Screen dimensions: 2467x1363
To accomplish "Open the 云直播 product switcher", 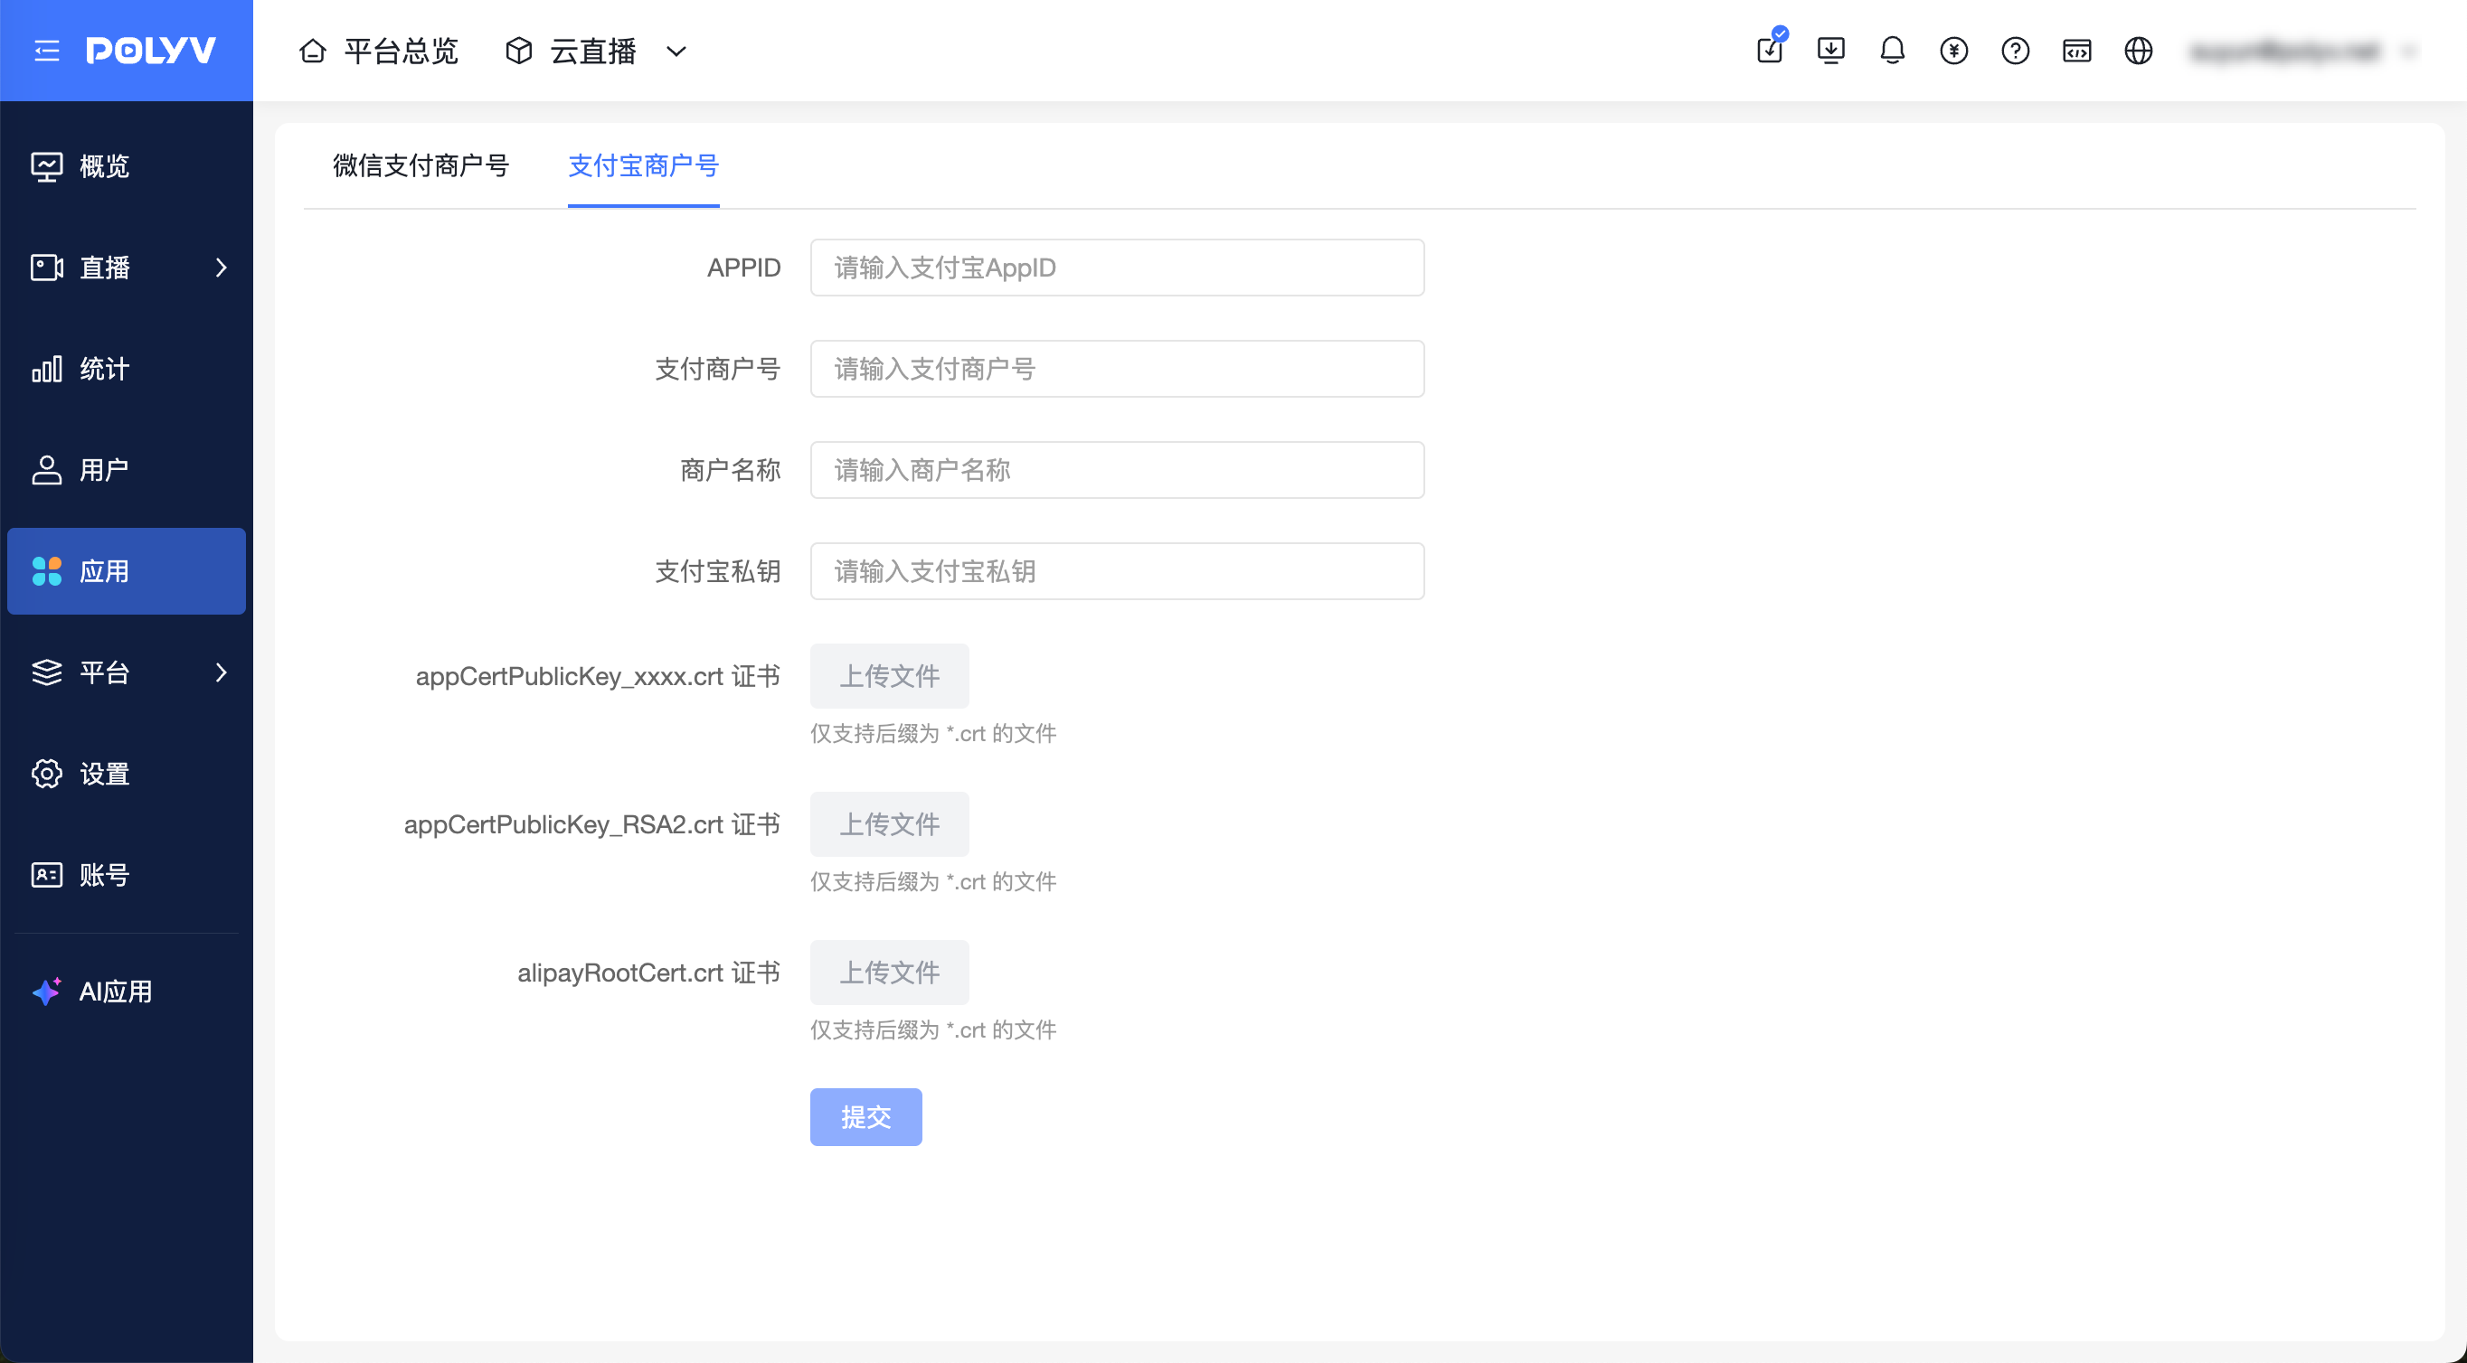I will coord(595,51).
